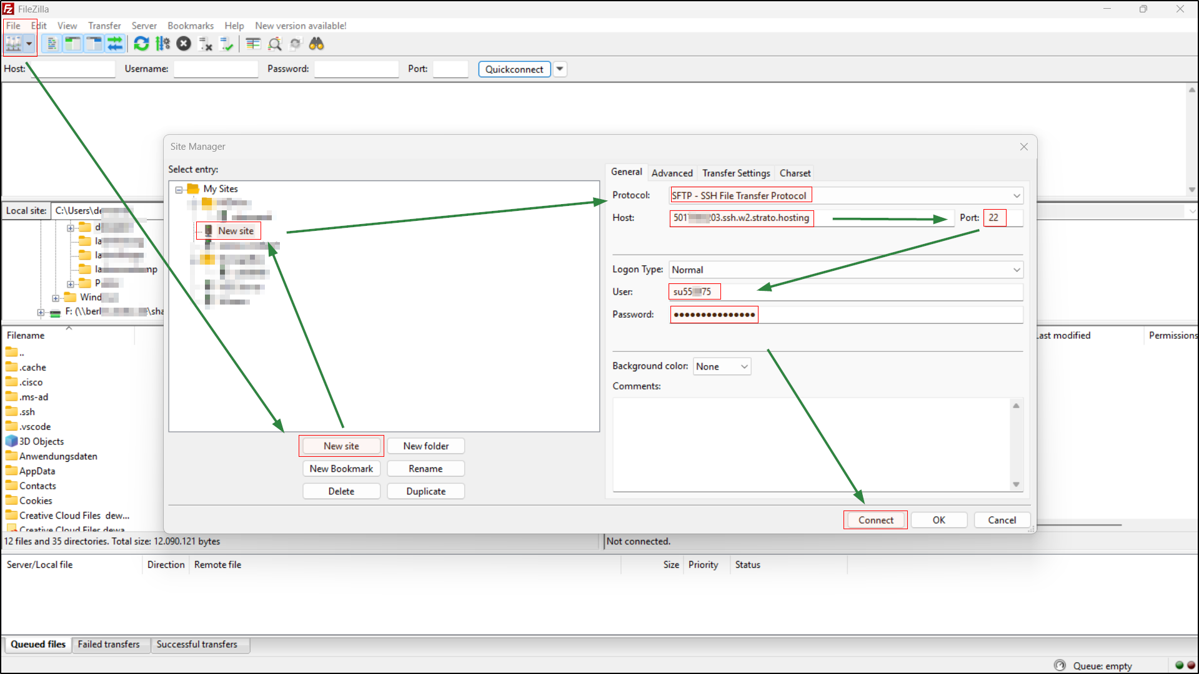Toggle the message log display
This screenshot has width=1199, height=674.
click(x=51, y=44)
